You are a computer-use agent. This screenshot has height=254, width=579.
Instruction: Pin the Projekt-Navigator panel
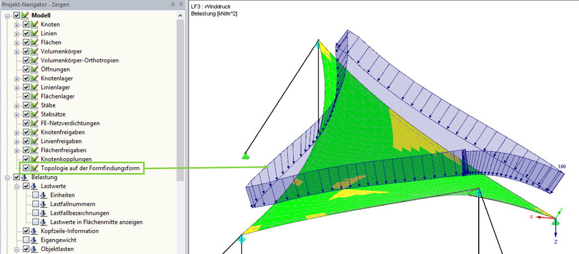tap(173, 4)
